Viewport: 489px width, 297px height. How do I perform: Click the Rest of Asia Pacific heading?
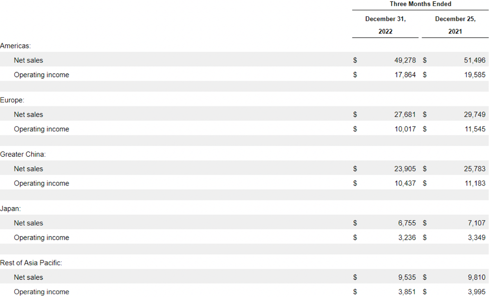(x=31, y=263)
